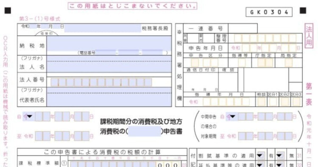Click the month boxes of the taxable period end (至)
Viewport: 318px width, 167px height.
point(62,136)
